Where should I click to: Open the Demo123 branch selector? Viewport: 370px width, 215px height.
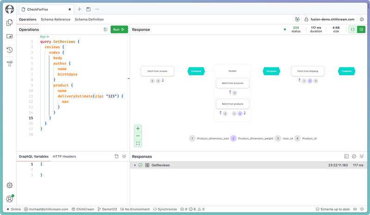tap(107, 209)
